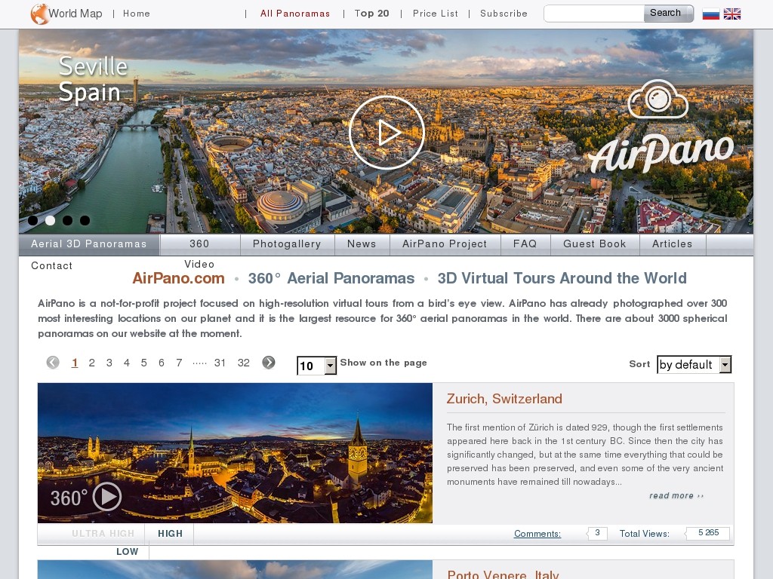Go to page 6 of results

point(162,363)
